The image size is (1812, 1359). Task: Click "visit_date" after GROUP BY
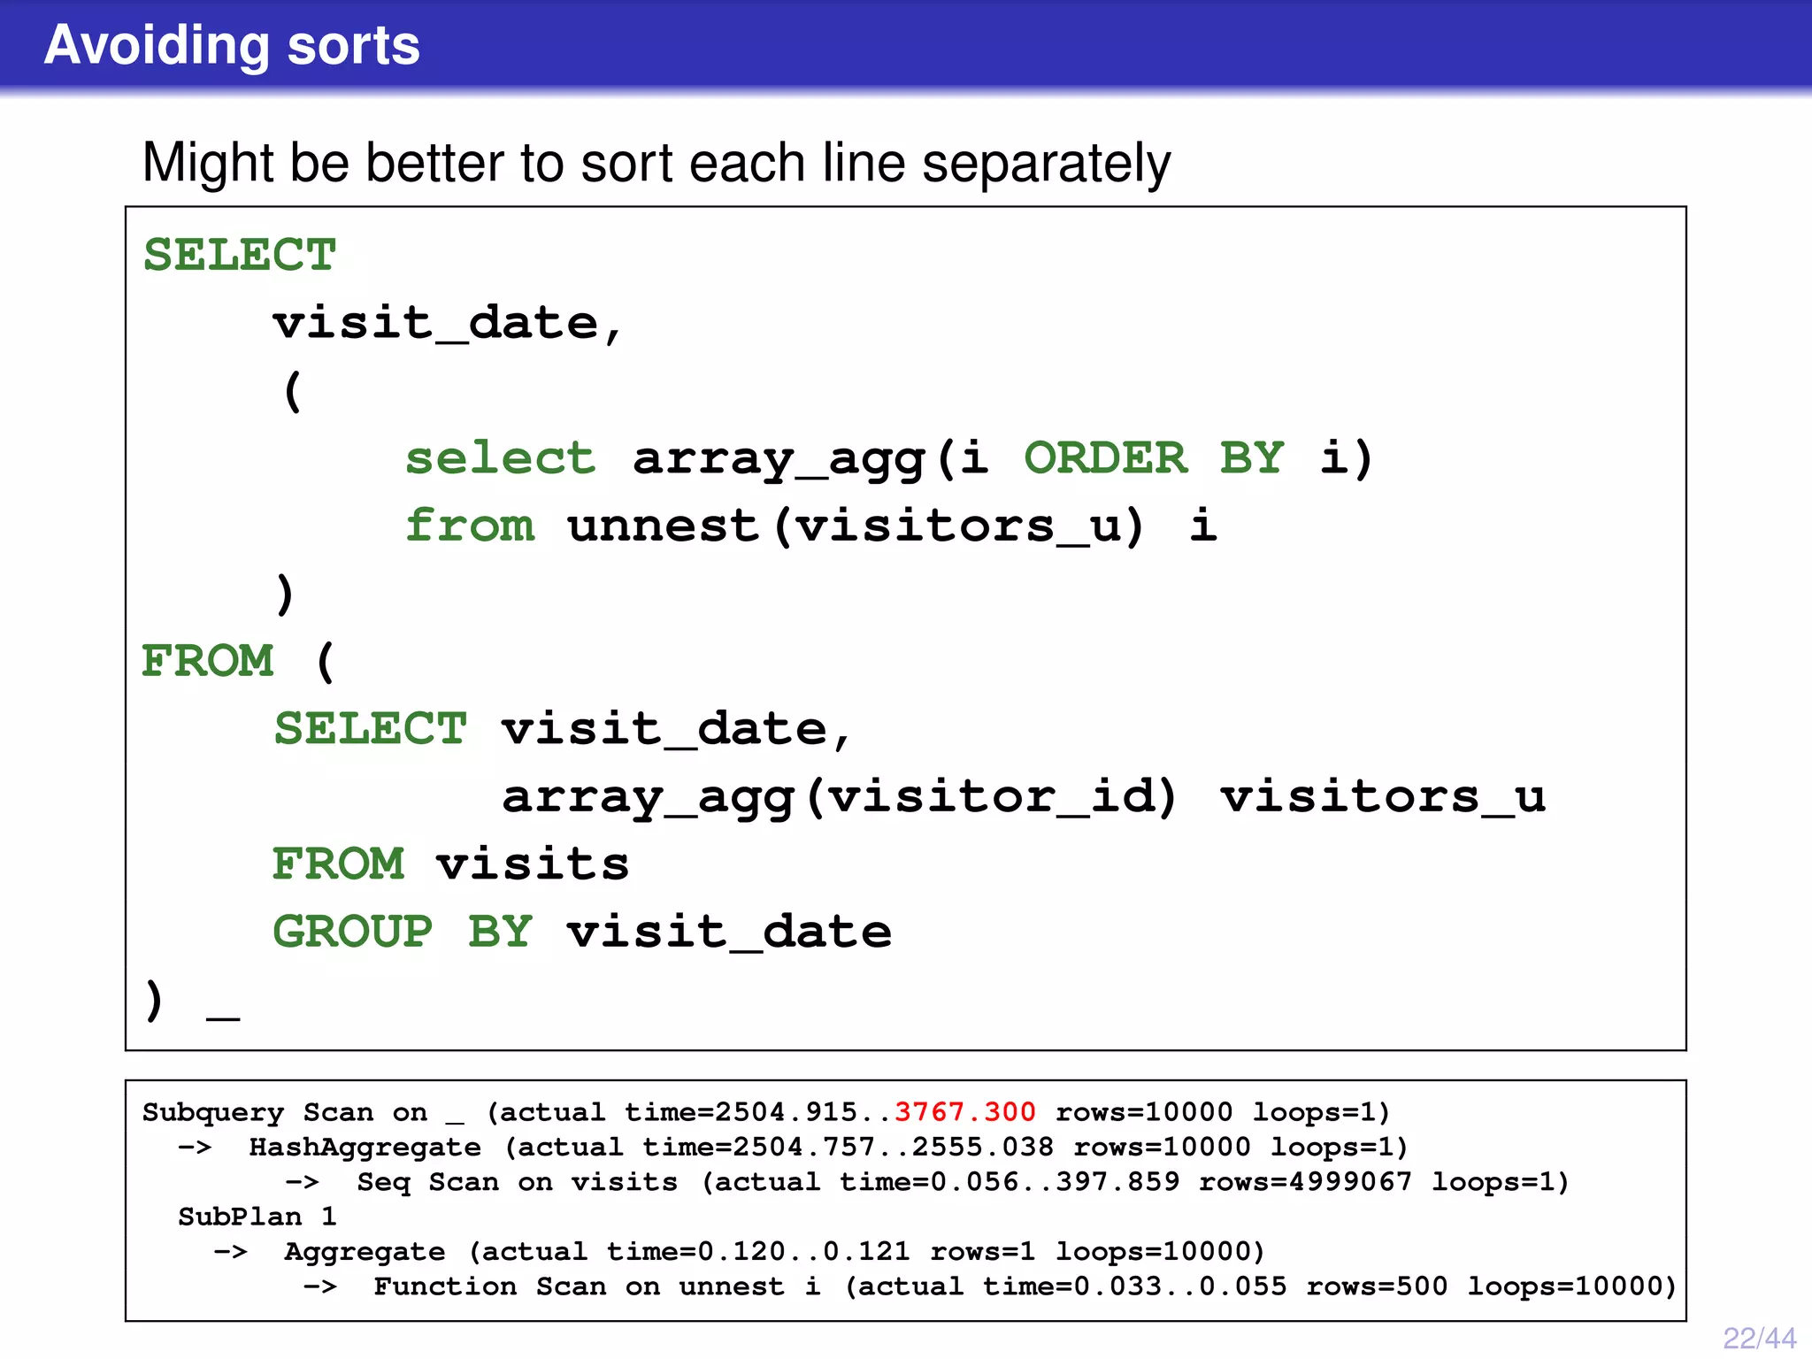click(730, 933)
